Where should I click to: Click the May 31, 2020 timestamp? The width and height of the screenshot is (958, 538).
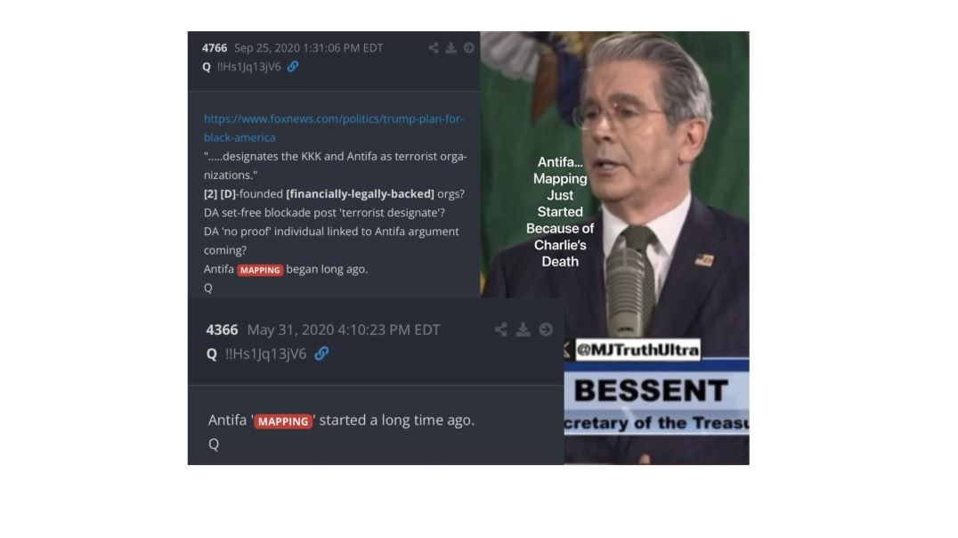click(x=344, y=330)
